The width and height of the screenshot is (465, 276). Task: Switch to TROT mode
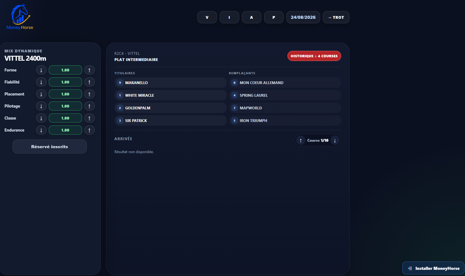click(336, 17)
